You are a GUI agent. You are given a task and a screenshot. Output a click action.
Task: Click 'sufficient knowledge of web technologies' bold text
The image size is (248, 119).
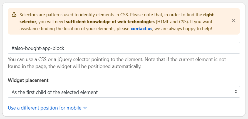coord(110,22)
